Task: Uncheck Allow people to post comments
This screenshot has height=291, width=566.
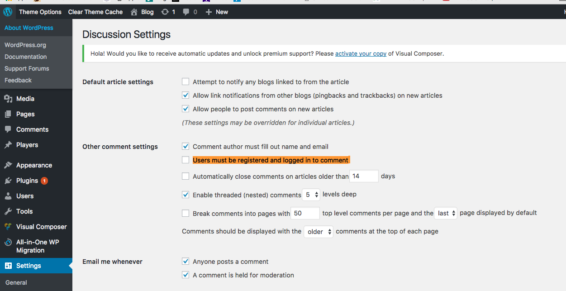Action: (x=185, y=109)
